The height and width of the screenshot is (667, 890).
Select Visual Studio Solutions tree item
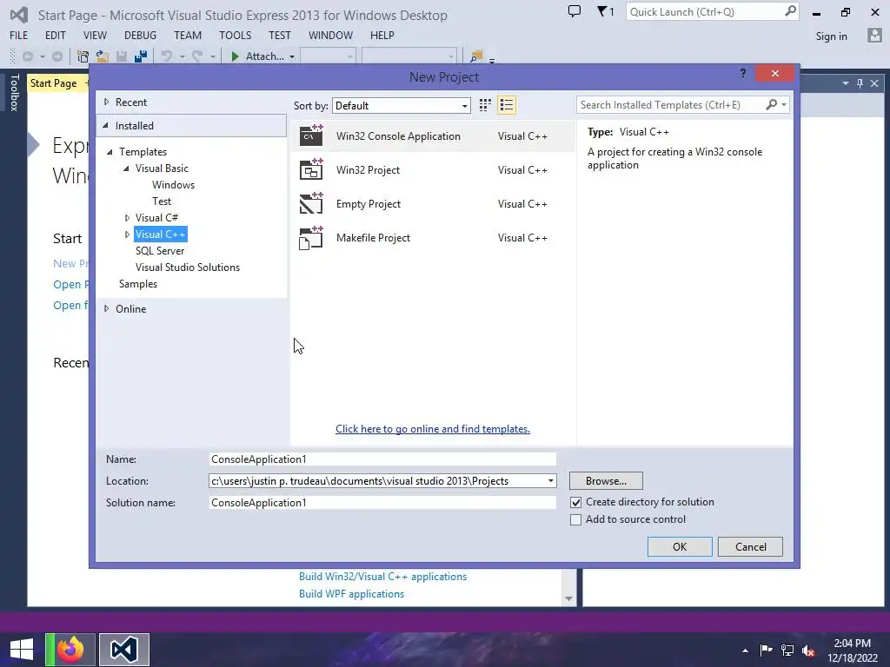(188, 267)
